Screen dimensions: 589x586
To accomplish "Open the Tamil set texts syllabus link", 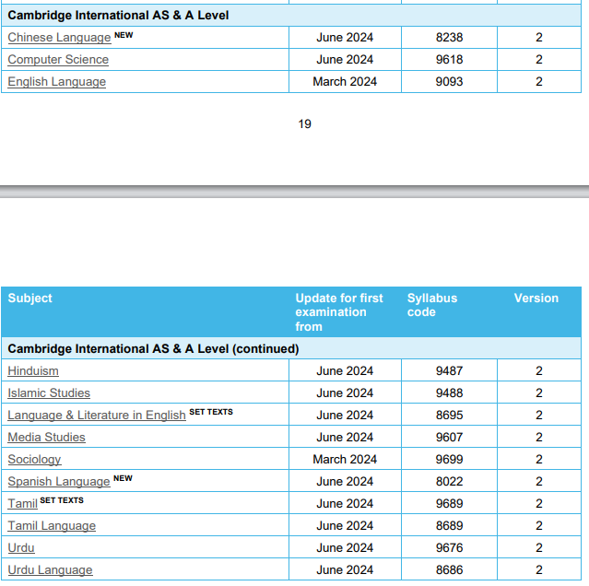I will pyautogui.click(x=22, y=504).
